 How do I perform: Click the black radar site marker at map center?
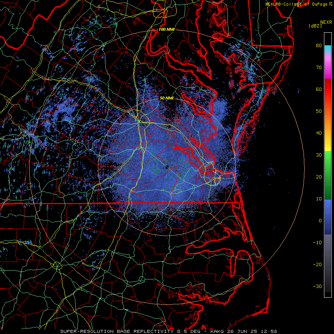pyautogui.click(x=167, y=167)
